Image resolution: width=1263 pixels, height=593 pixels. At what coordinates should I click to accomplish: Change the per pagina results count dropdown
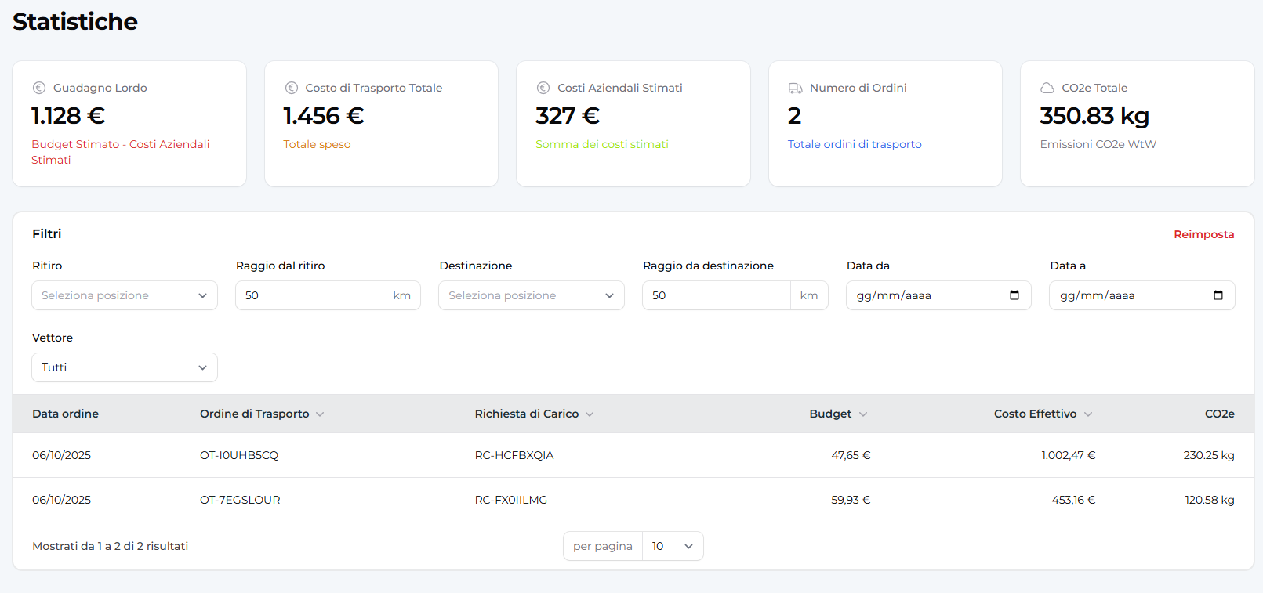(x=672, y=546)
